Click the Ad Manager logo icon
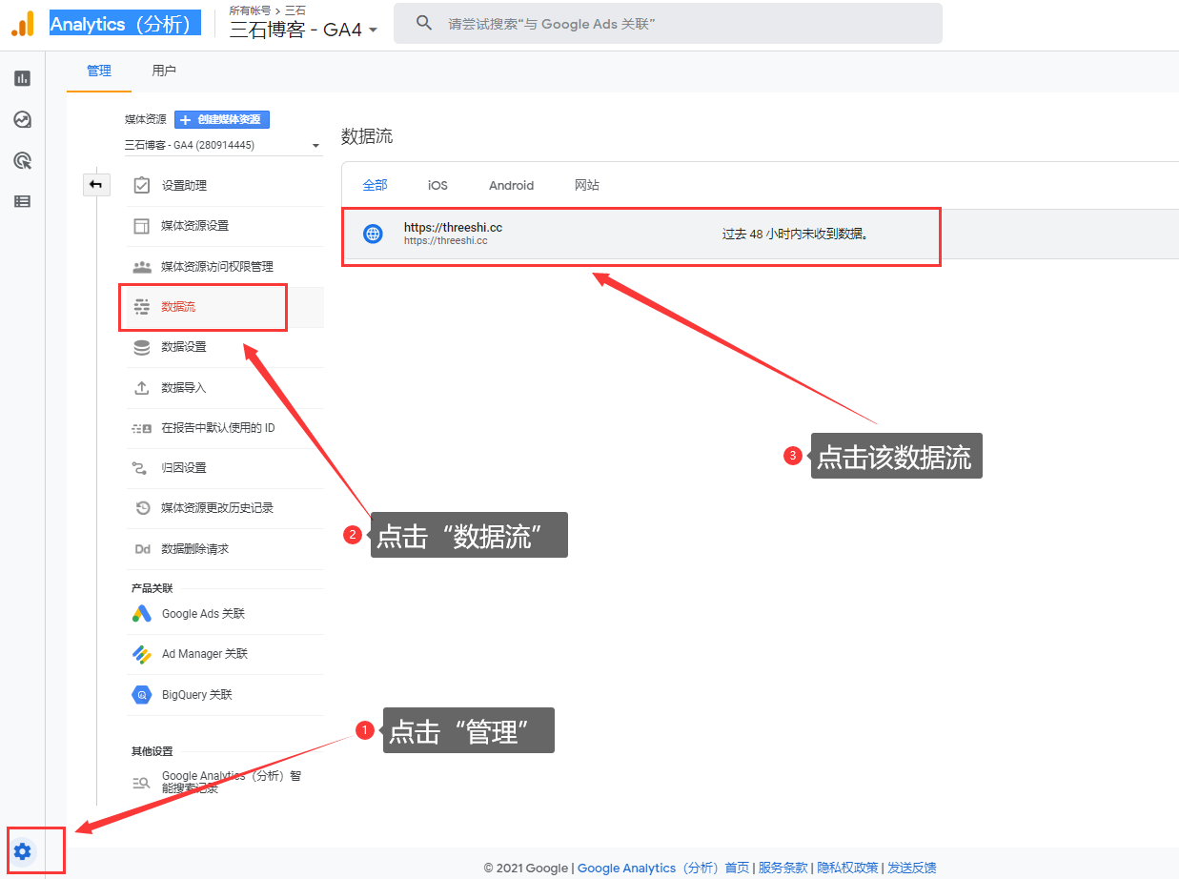Image resolution: width=1179 pixels, height=879 pixels. pyautogui.click(x=141, y=654)
